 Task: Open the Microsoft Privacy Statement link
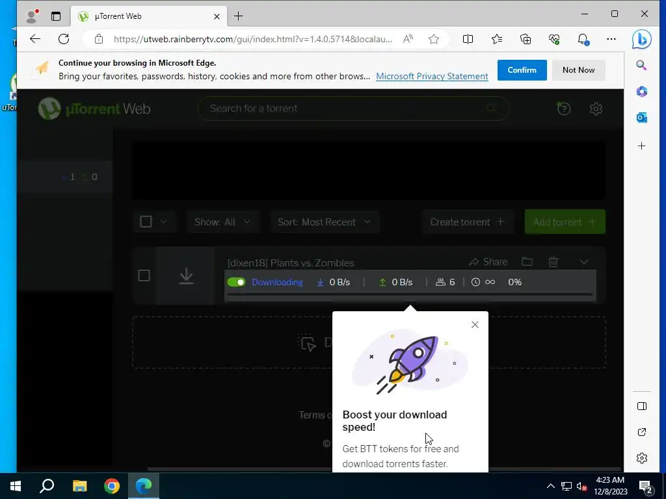pyautogui.click(x=432, y=77)
